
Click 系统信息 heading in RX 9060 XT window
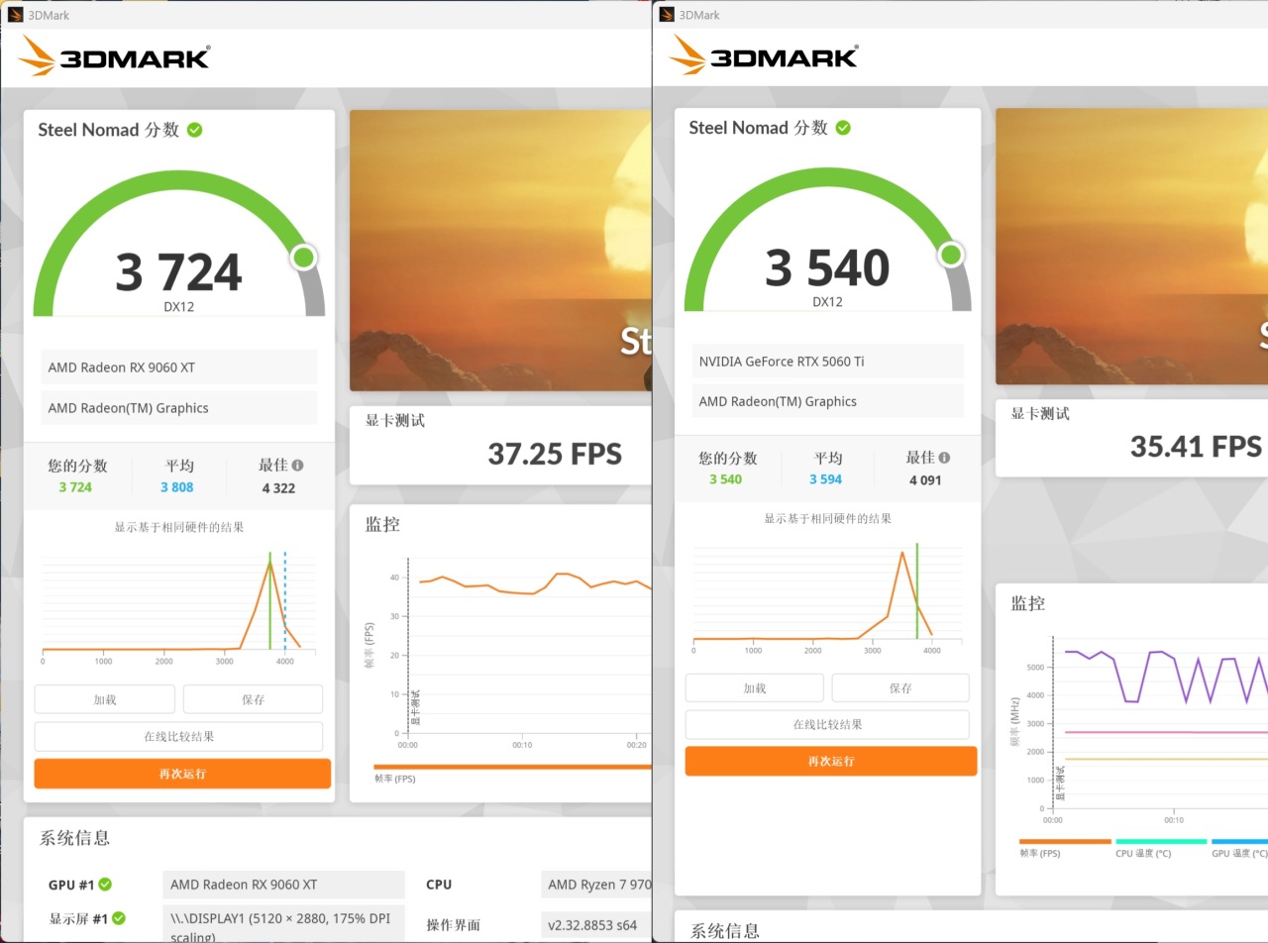point(74,838)
